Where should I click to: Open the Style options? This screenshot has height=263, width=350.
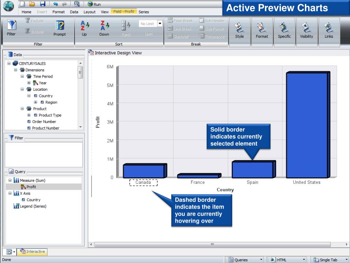pyautogui.click(x=239, y=27)
